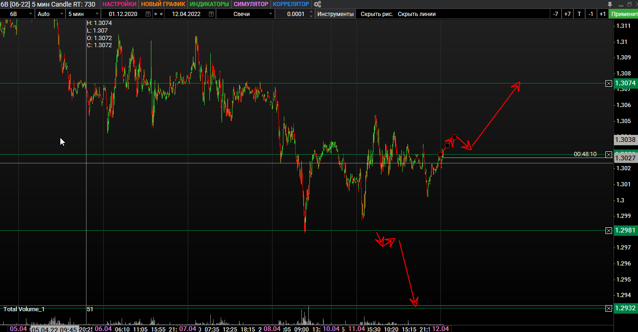
Task: Click the pin window icon
Action: (610, 4)
